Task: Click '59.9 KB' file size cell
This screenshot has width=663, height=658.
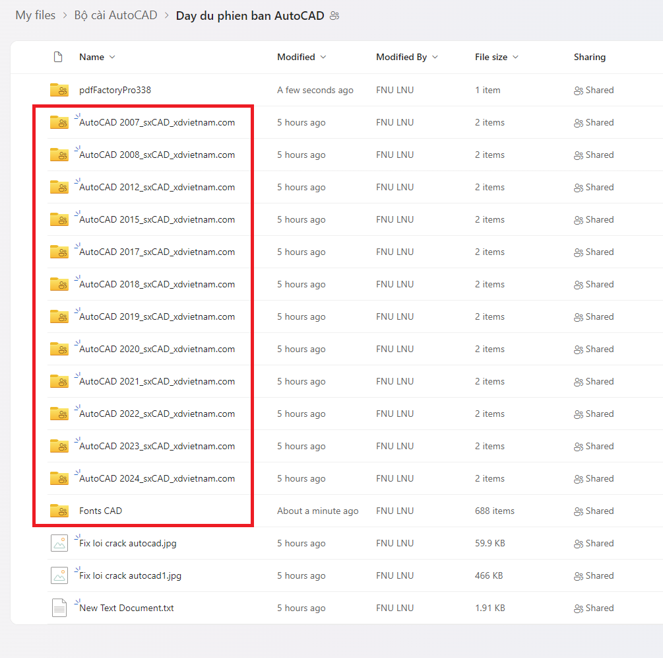Action: [x=490, y=543]
